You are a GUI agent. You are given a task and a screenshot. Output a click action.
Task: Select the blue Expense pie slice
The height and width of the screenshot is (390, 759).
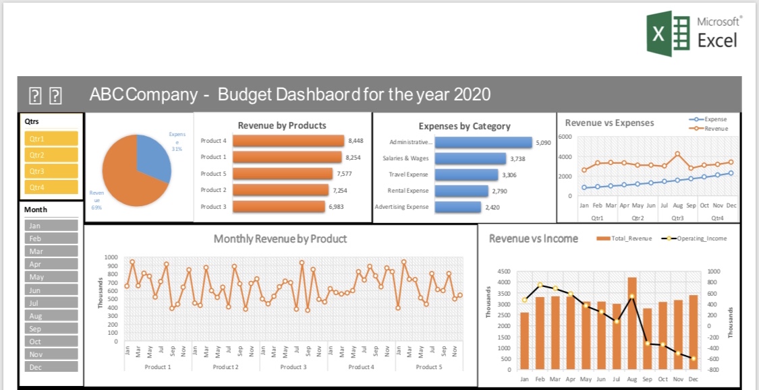152,157
